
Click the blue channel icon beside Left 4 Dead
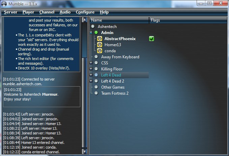(96, 75)
